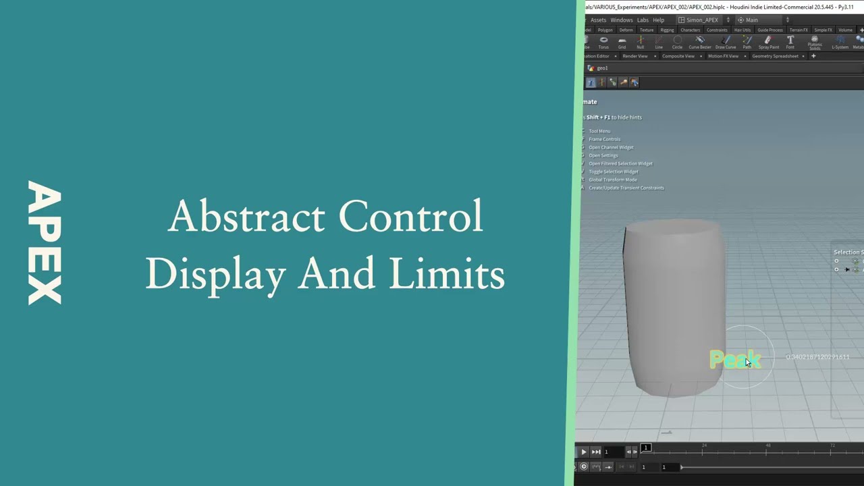Select the Path shelf tool
This screenshot has height=486, width=864.
(x=747, y=42)
